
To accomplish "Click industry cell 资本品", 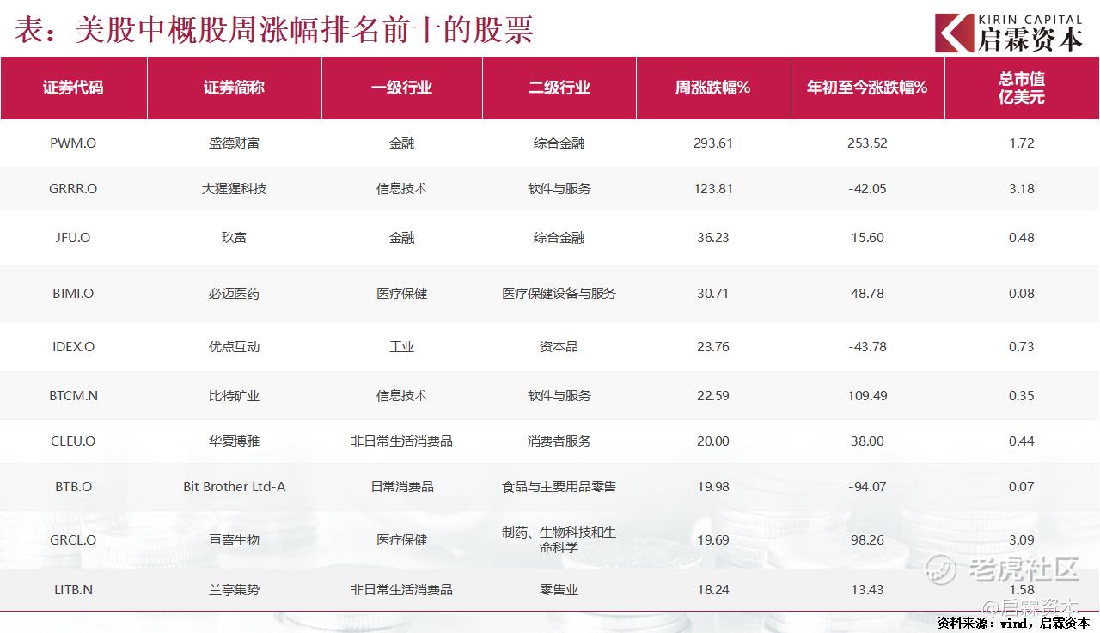I will click(x=559, y=346).
